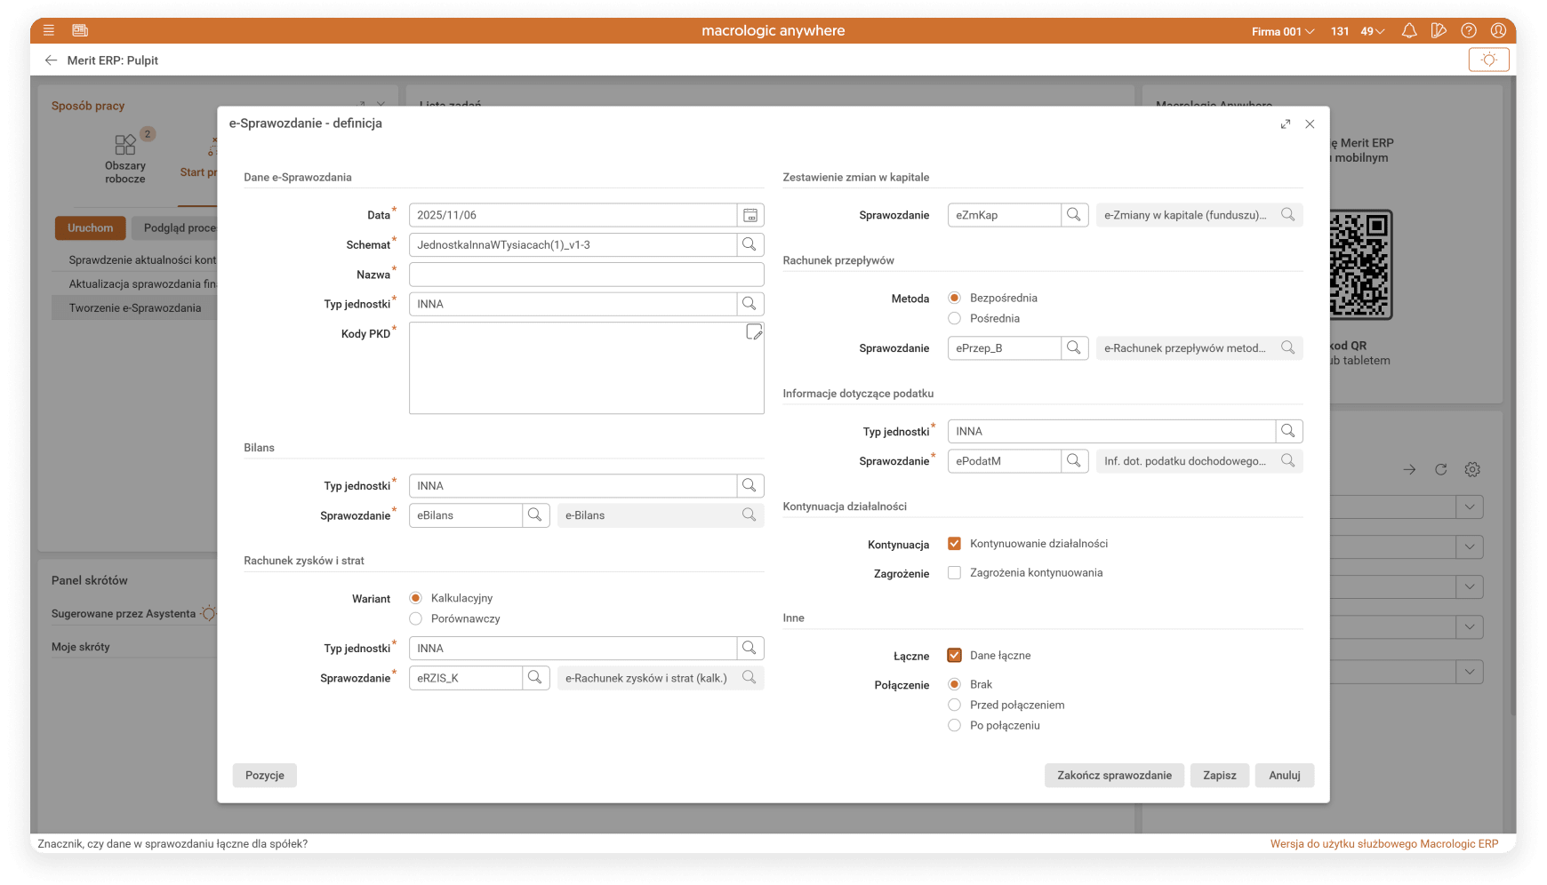Select the Porównawczy variant radio button
This screenshot has width=1547, height=885.
coord(415,618)
